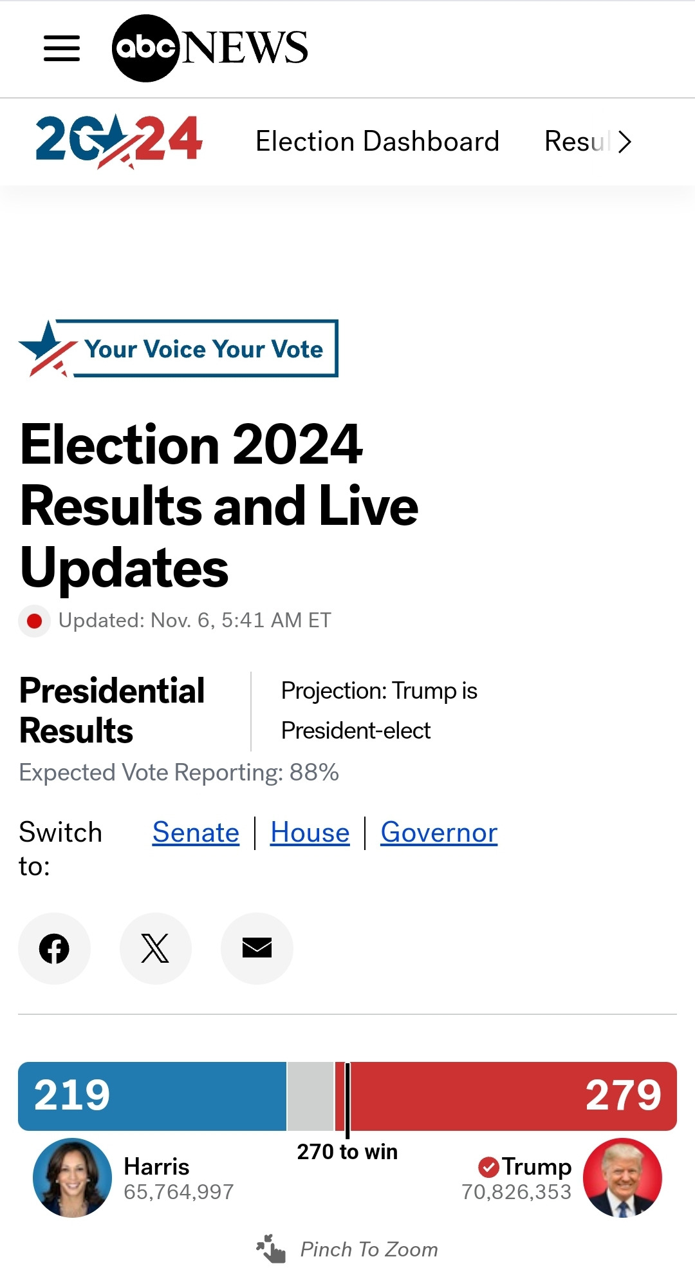Viewport: 695px width, 1268px height.
Task: Tap the Harris portrait thumbnail
Action: click(72, 1177)
